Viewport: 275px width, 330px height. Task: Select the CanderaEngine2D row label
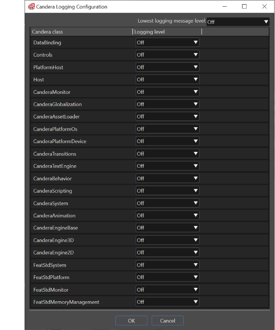point(54,252)
